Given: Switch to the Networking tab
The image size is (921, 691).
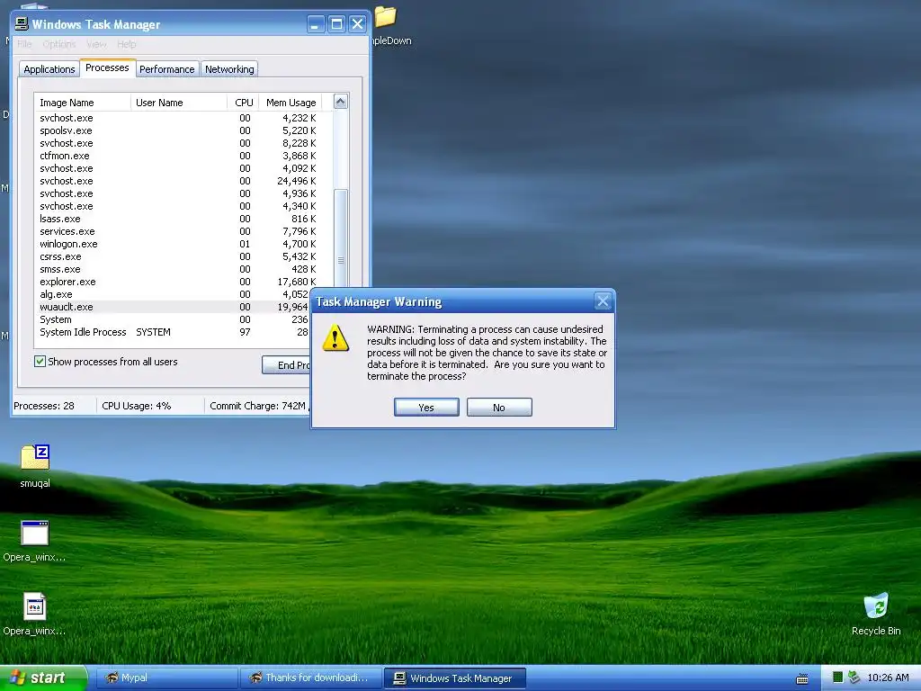Looking at the screenshot, I should (x=229, y=69).
